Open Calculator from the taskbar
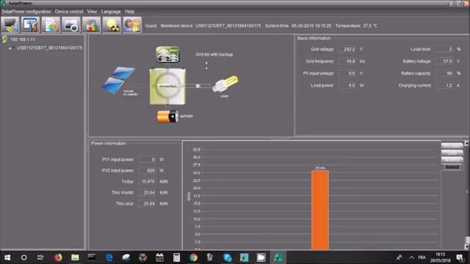This screenshot has height=264, width=470. tap(176, 257)
